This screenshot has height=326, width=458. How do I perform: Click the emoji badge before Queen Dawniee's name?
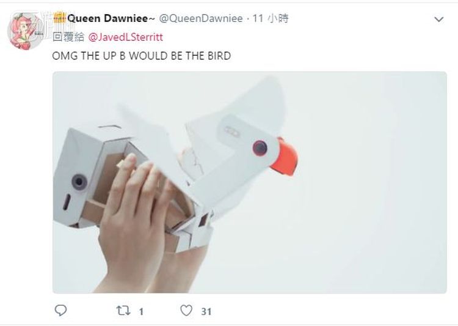[59, 18]
